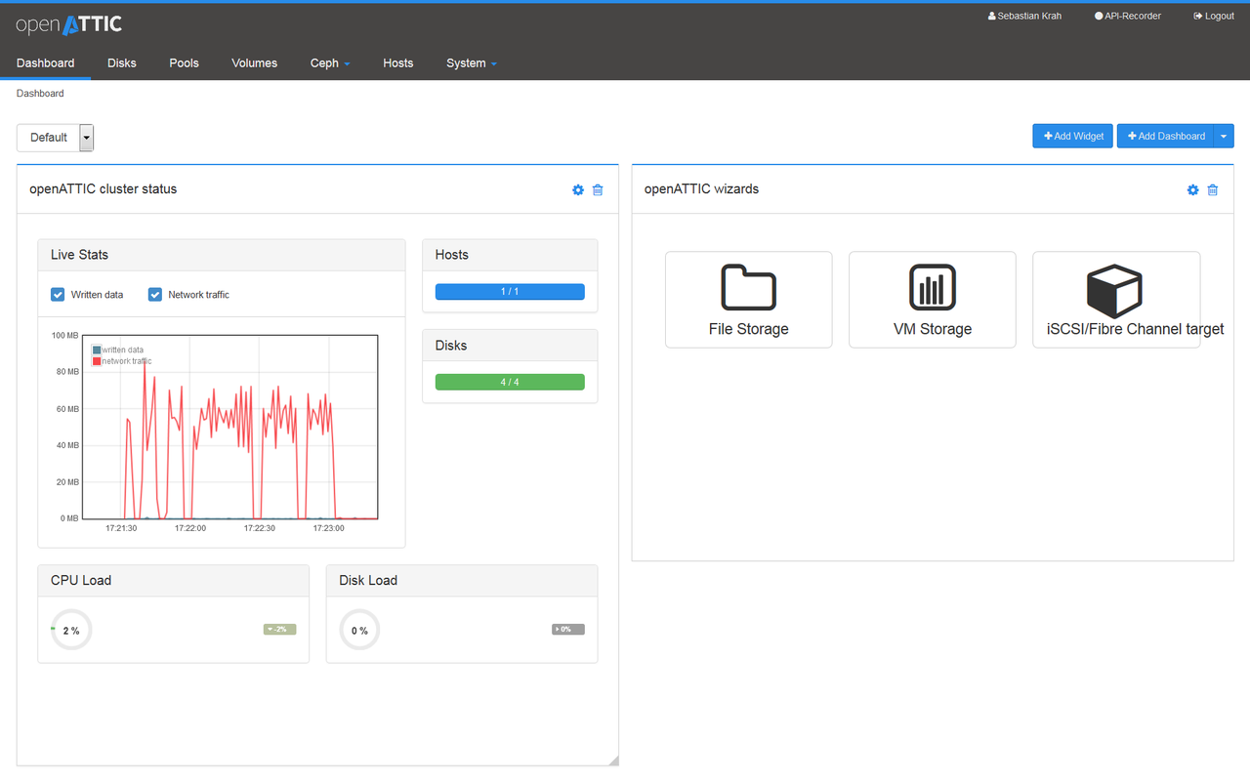Open the Disks tab
The image size is (1250, 783).
[122, 63]
